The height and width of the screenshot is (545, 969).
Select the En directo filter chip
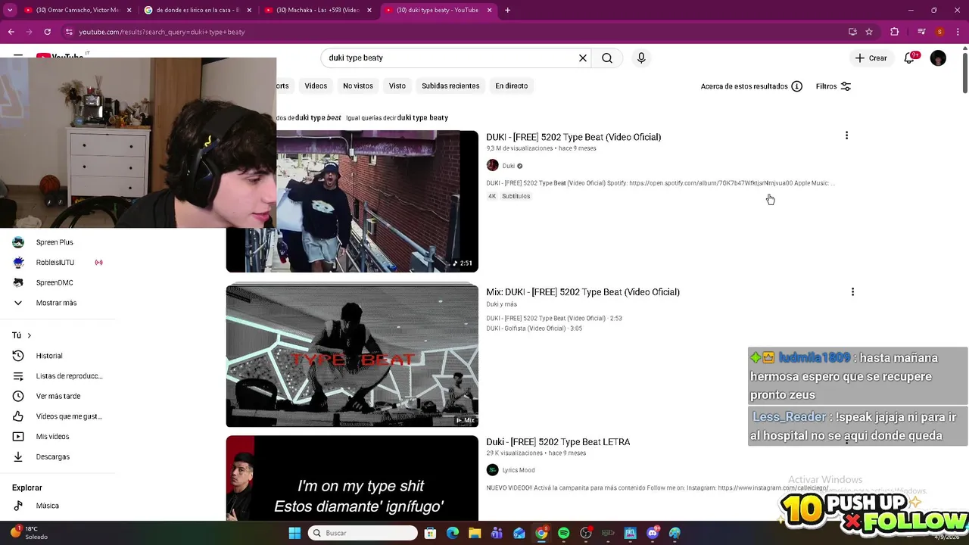tap(512, 86)
